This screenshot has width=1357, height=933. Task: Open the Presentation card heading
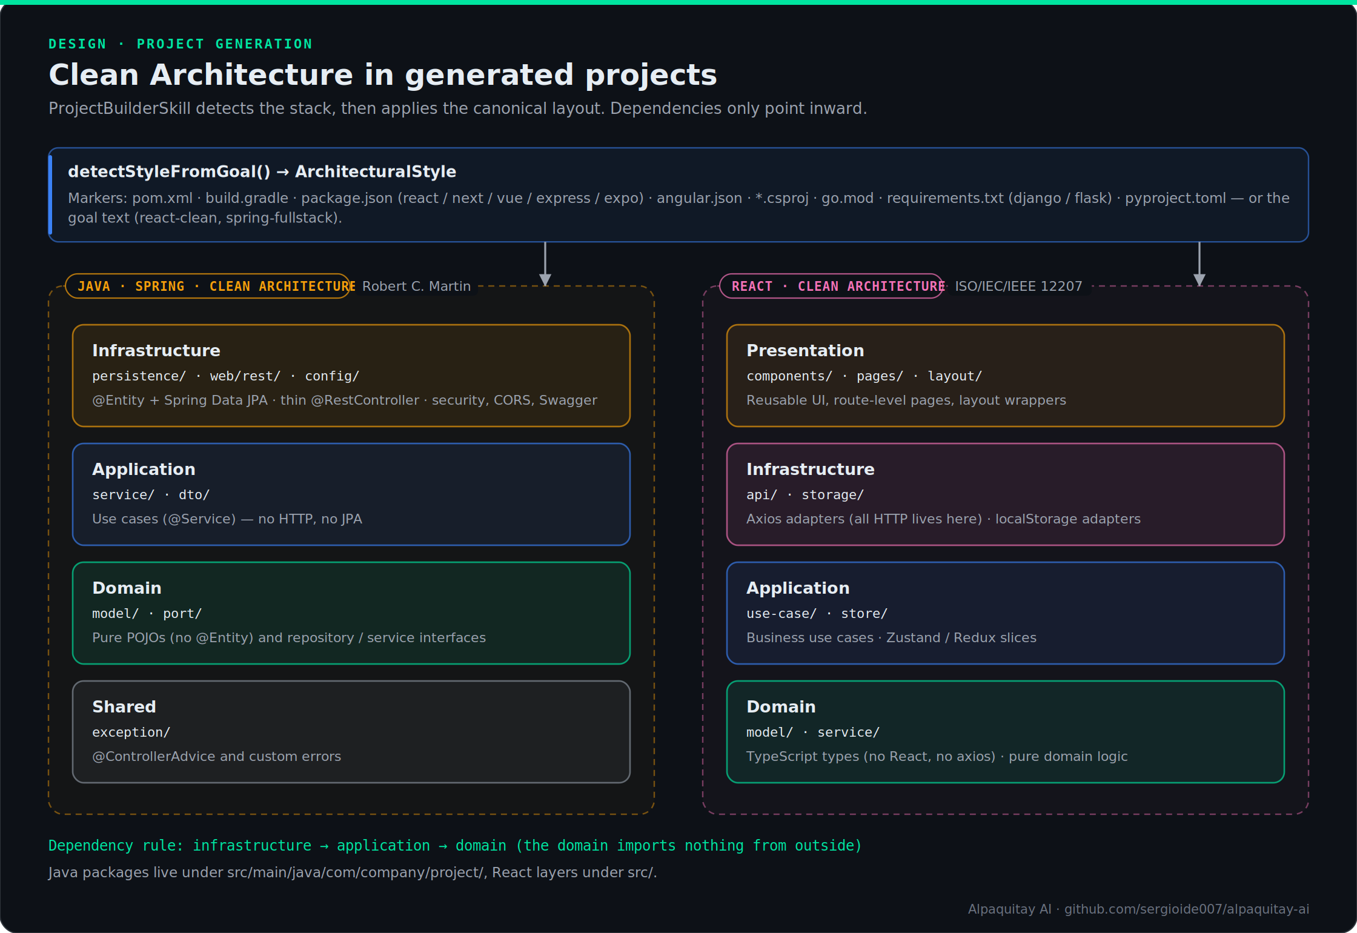pyautogui.click(x=805, y=351)
